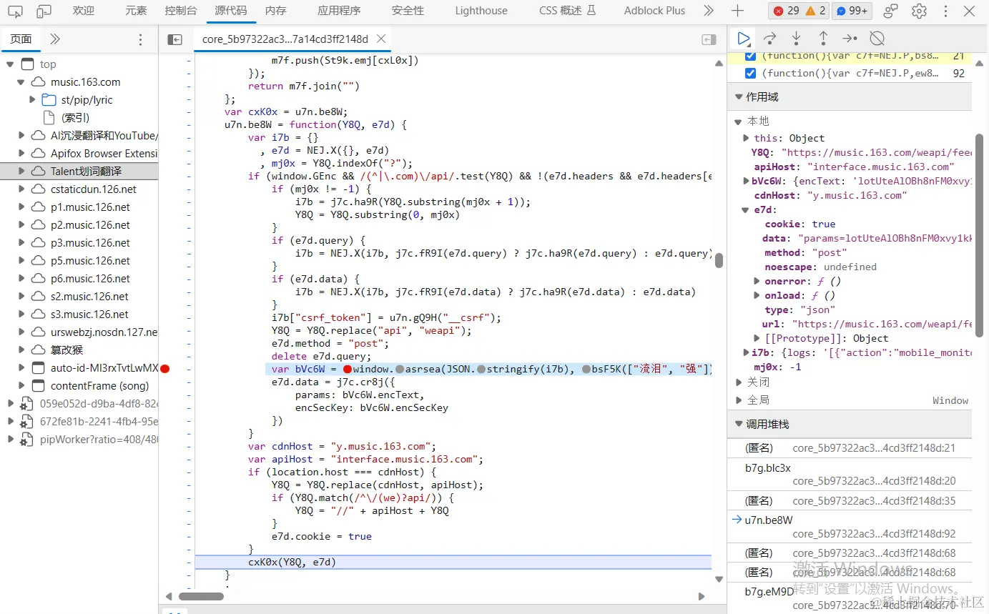Hide the debugger sidebar
989x614 pixels.
[709, 39]
